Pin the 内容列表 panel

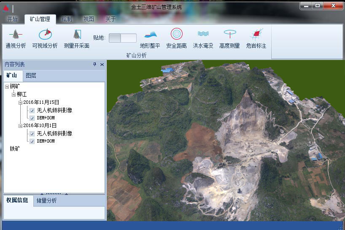point(94,64)
